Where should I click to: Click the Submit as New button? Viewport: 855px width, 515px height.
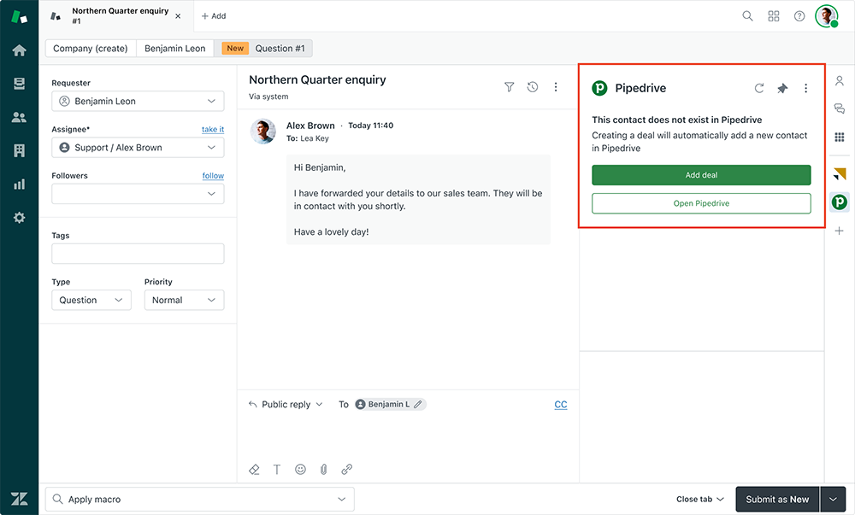pos(777,500)
